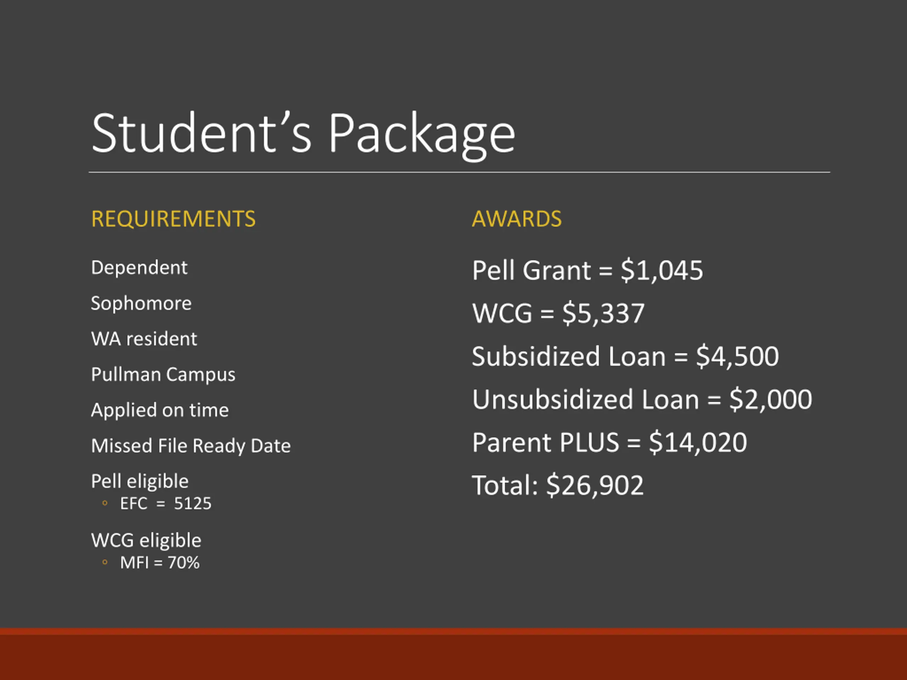Screen dimensions: 907x680
Task: Select the Applied on time line
Action: (x=160, y=410)
